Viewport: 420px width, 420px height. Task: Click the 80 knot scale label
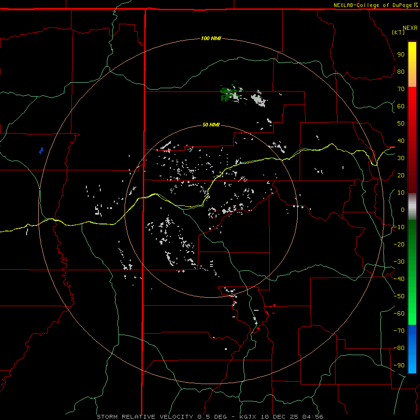tap(401, 71)
